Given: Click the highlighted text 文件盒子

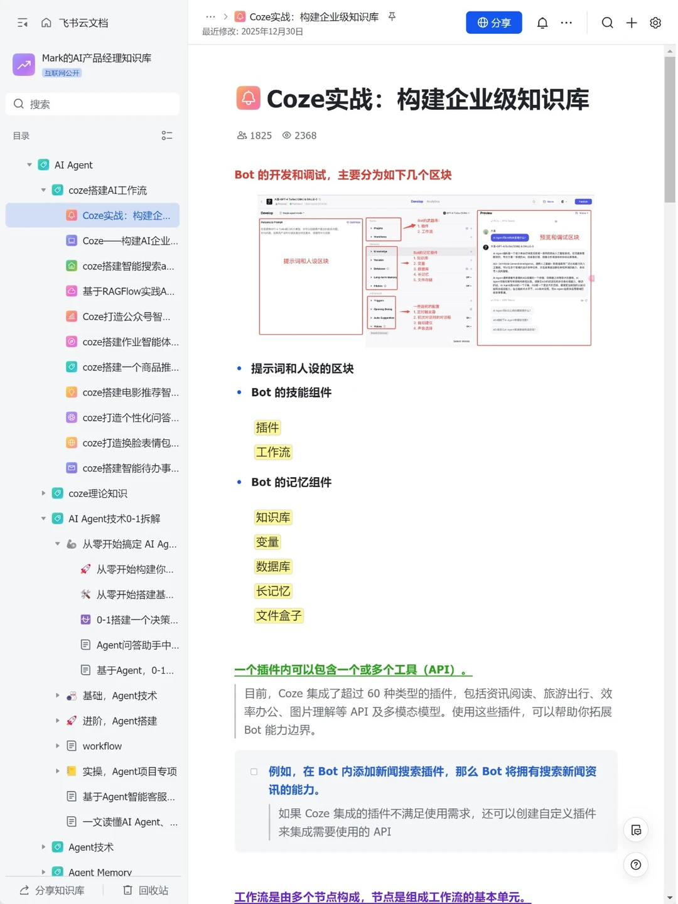Looking at the screenshot, I should [x=279, y=615].
